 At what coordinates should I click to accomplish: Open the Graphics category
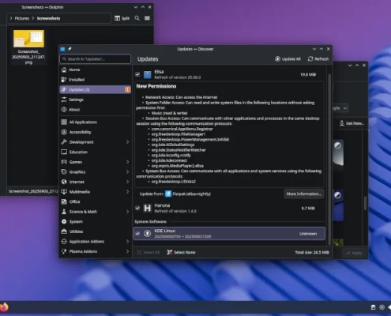95,171
